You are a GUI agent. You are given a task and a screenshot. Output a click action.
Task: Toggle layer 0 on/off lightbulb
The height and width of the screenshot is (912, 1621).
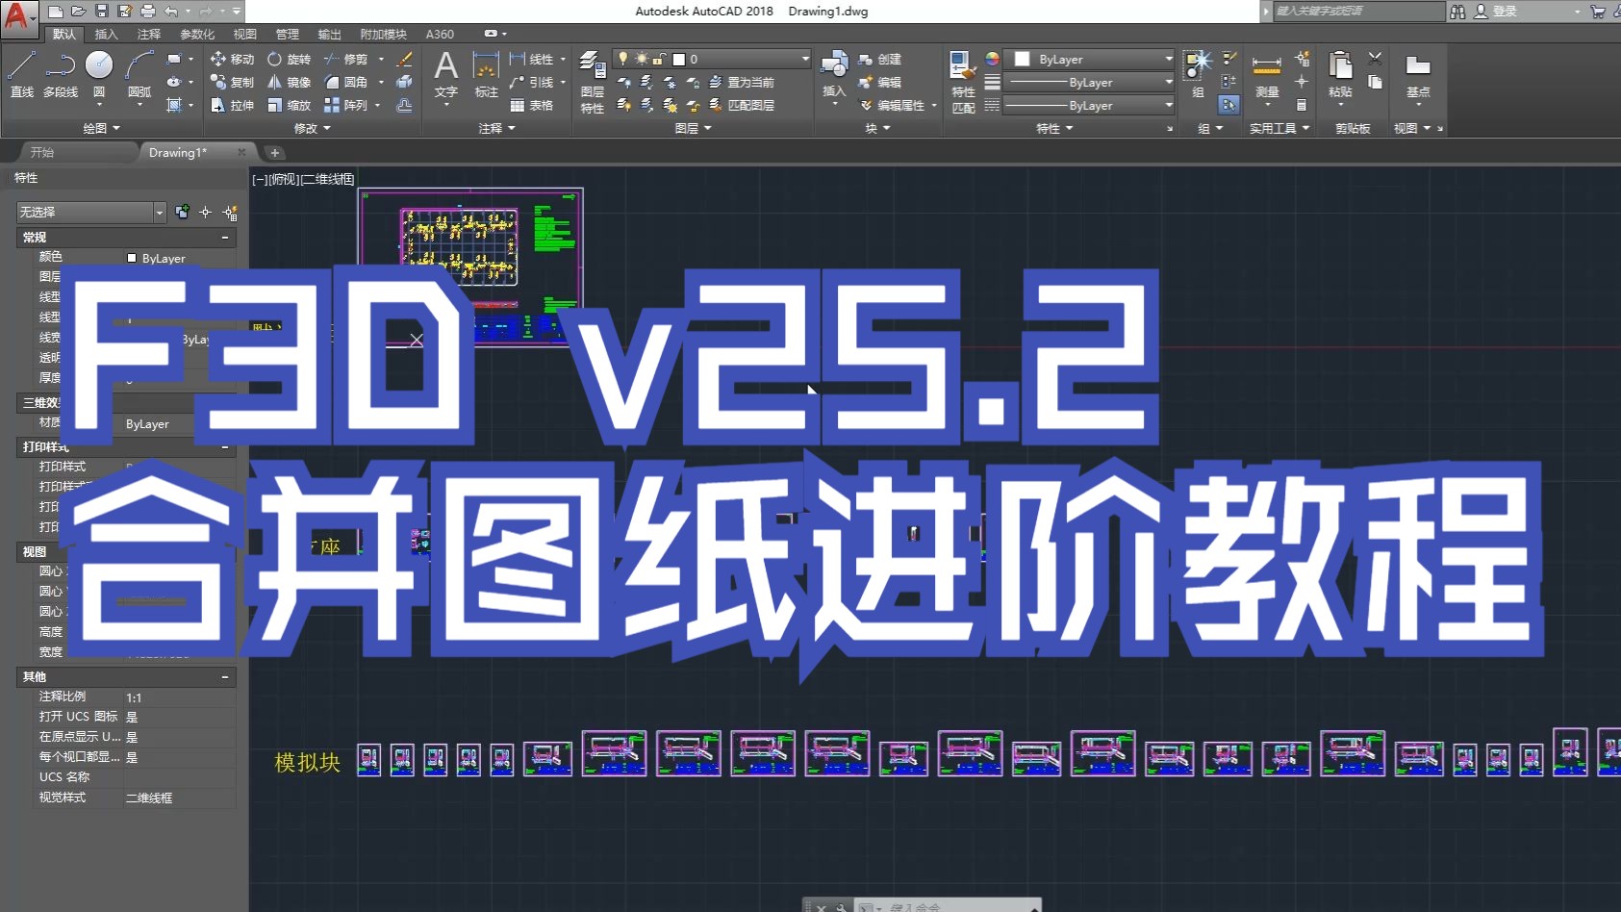623,59
